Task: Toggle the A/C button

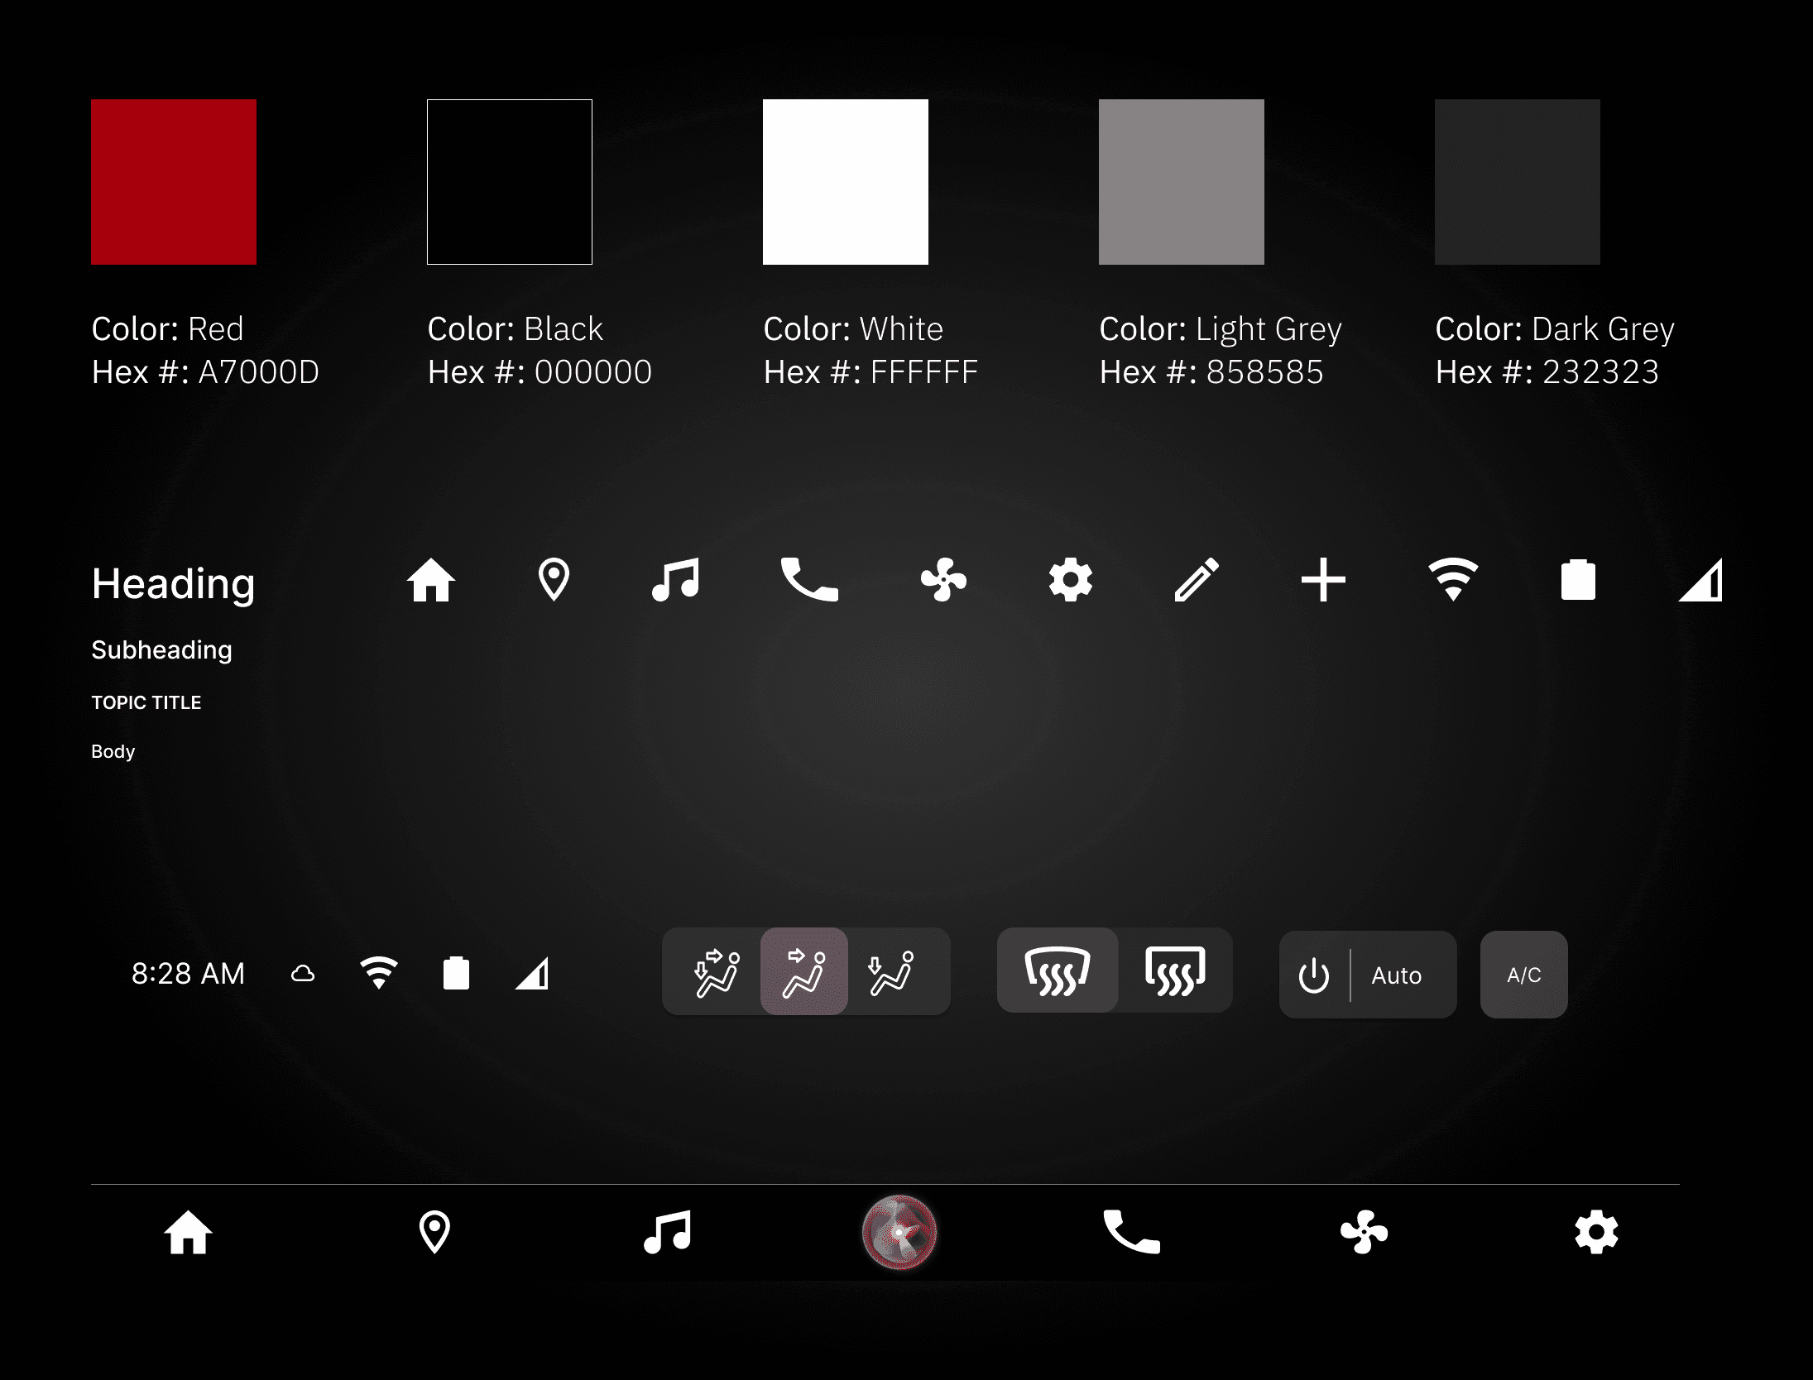Action: [x=1523, y=975]
